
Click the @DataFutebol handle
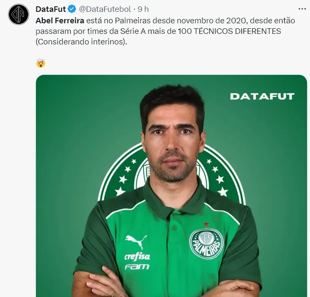[105, 9]
